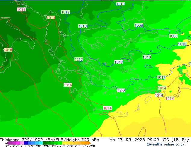Click the legend value 287
The height and width of the screenshot is (147, 191).
[47, 146]
